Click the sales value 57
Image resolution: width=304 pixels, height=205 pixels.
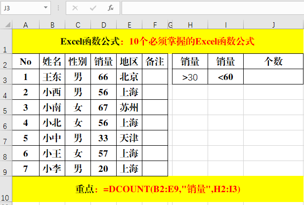103,153
